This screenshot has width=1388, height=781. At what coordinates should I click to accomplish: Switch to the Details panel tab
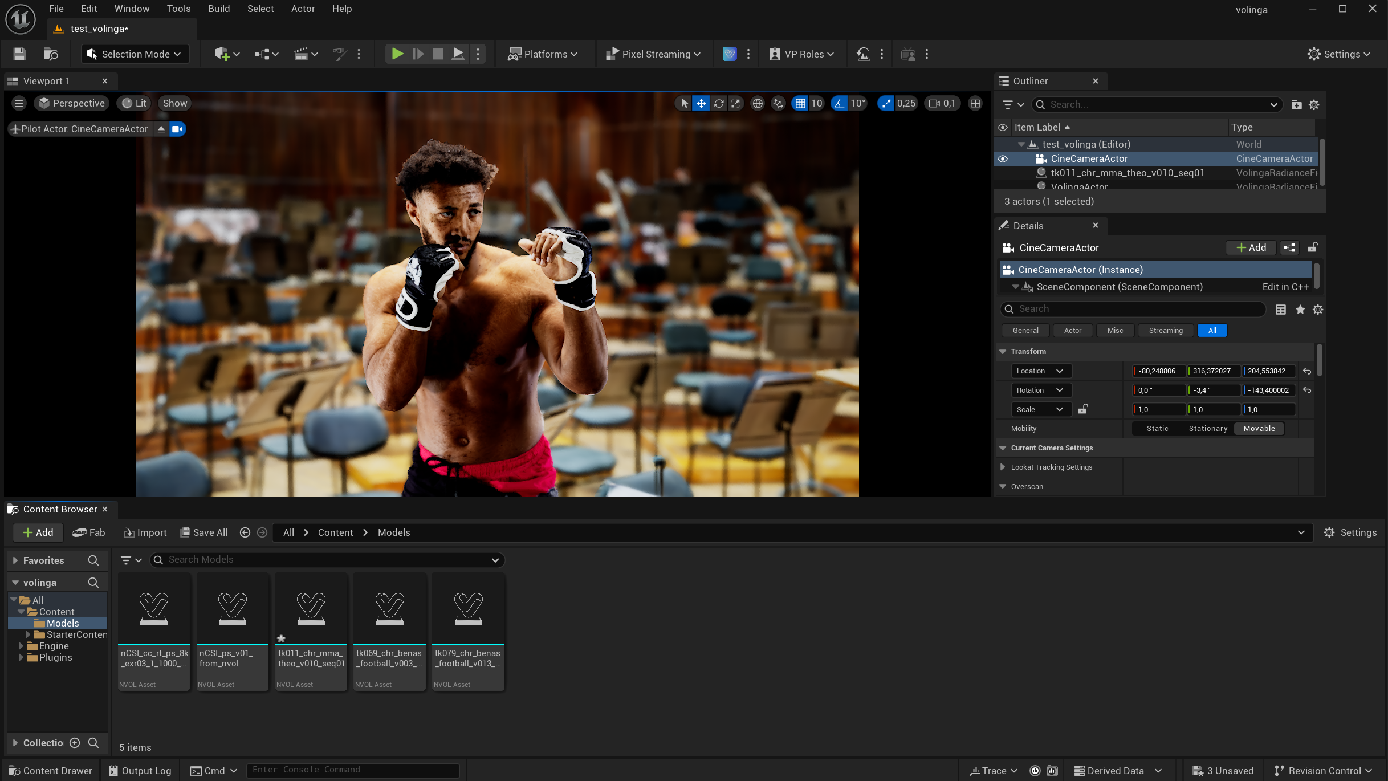click(x=1027, y=225)
